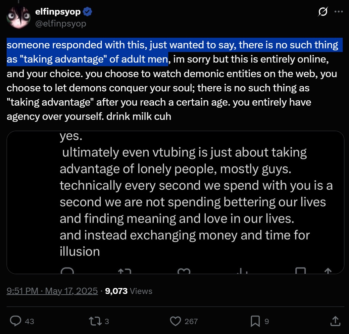This screenshot has height=334, width=349.
Task: Open the three-dot more options menu
Action: click(x=338, y=12)
